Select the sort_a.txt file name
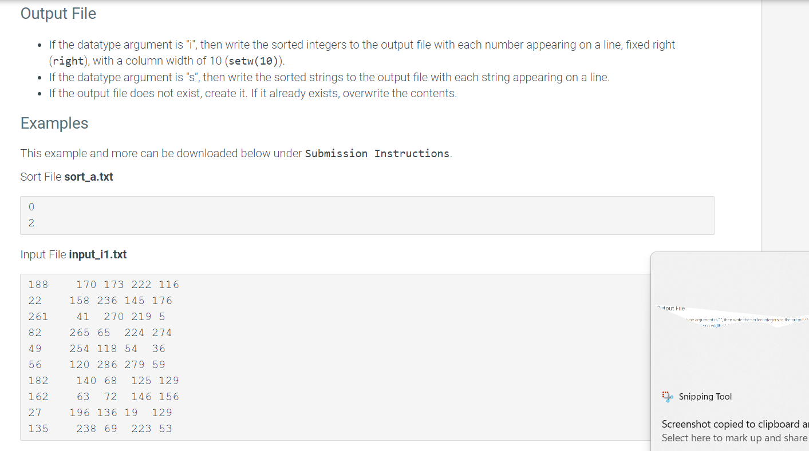Screen dimensions: 809x451 (x=89, y=177)
